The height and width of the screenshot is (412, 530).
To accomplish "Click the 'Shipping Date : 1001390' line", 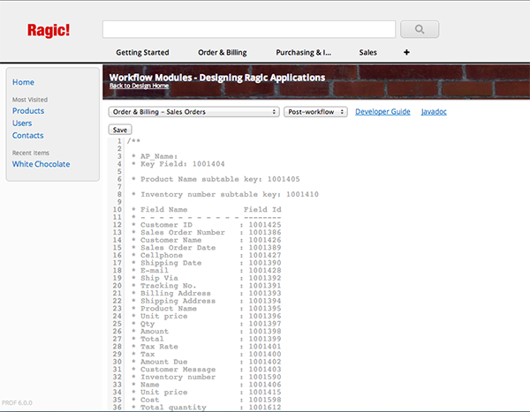I will pyautogui.click(x=206, y=263).
